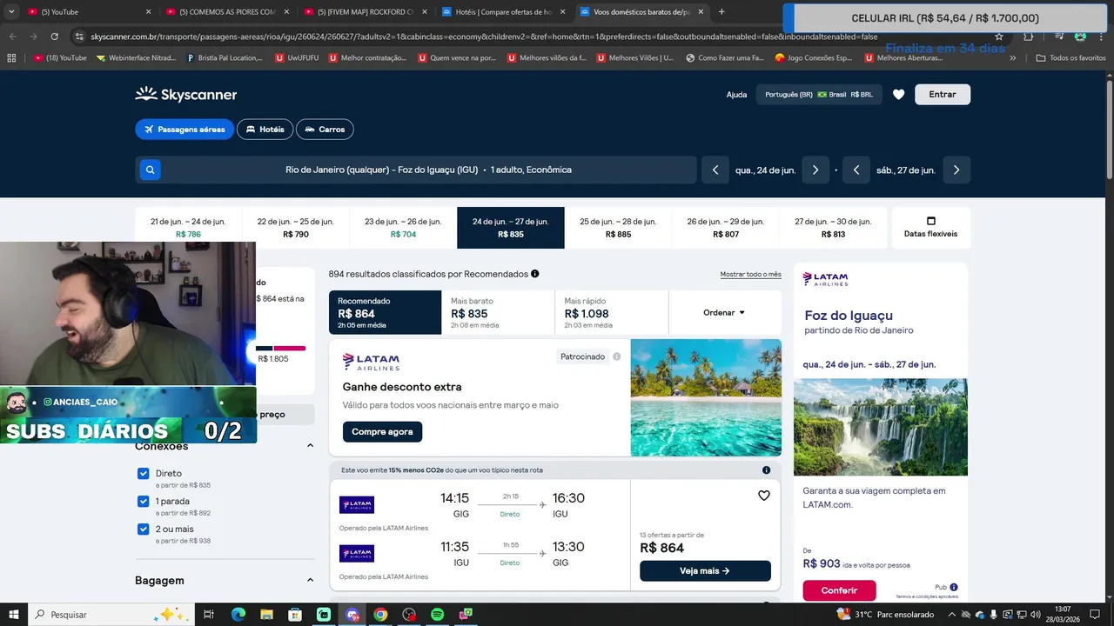This screenshot has height=626, width=1114.
Task: Click the Skyscanner logo
Action: pyautogui.click(x=186, y=95)
